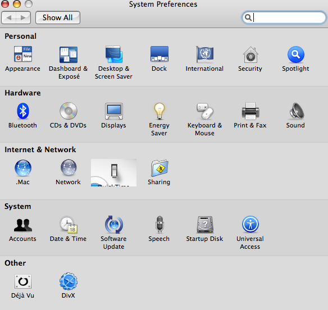Open Energy Saver lightbulb icon
The image size is (328, 310).
[x=160, y=111]
